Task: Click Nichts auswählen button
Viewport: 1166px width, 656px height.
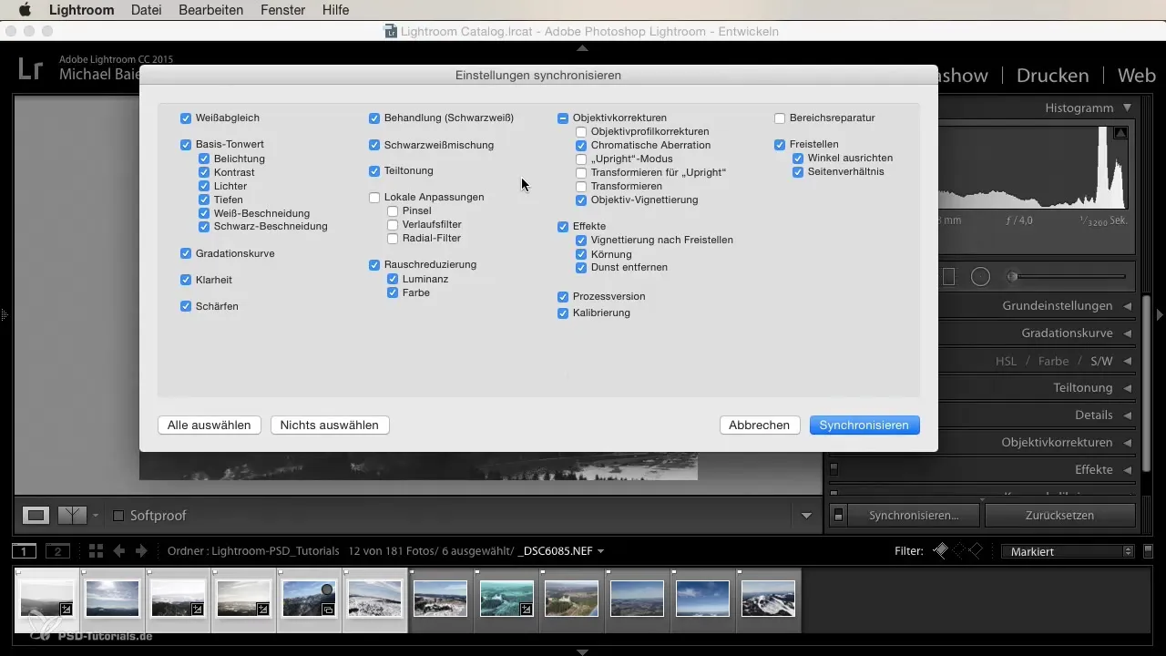Action: pyautogui.click(x=330, y=425)
